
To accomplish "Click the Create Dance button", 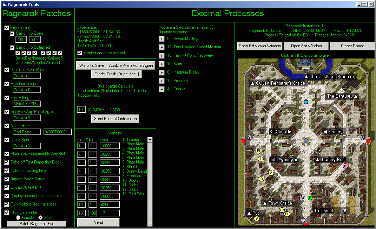I will (352, 46).
